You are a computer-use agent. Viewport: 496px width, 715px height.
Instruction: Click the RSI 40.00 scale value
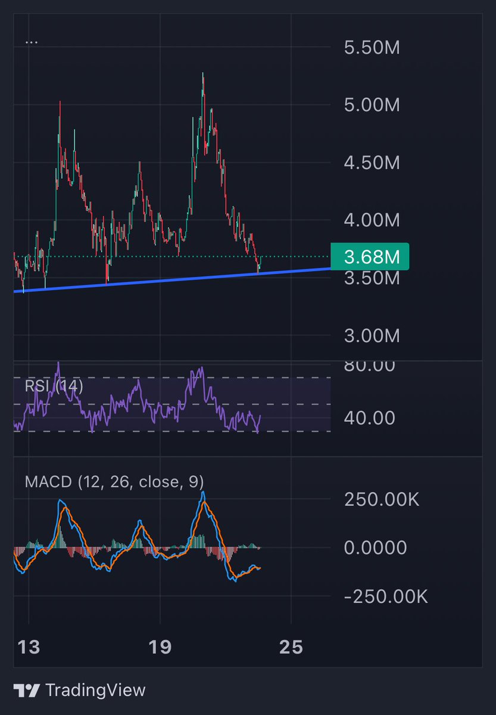[370, 418]
